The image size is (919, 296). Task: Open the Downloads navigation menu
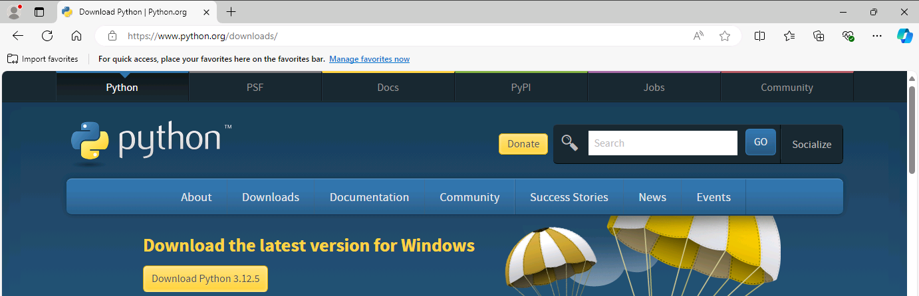[271, 197]
